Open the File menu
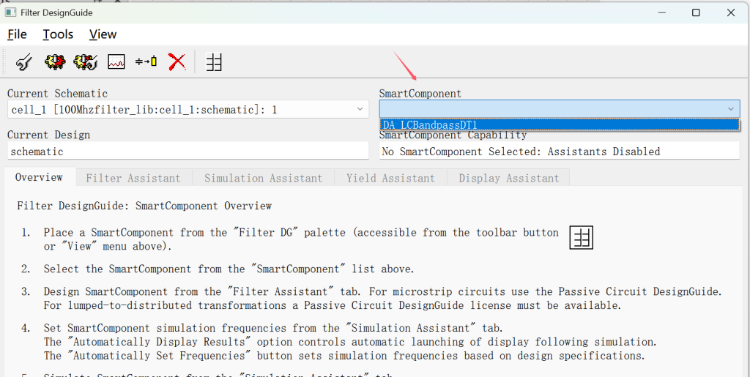750x377 pixels. [x=18, y=34]
